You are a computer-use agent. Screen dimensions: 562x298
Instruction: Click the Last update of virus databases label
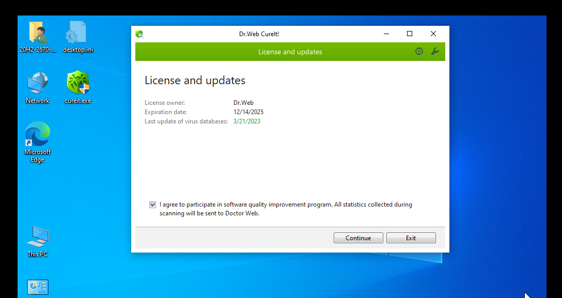coord(186,121)
